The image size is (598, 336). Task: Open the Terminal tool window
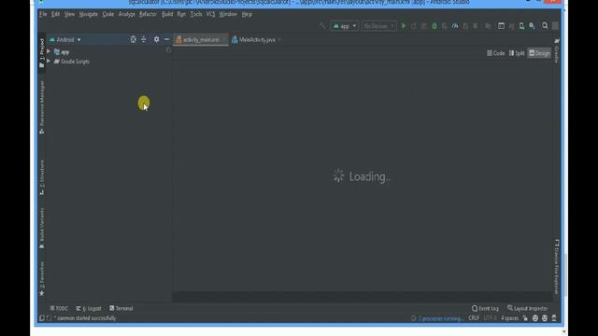click(121, 308)
